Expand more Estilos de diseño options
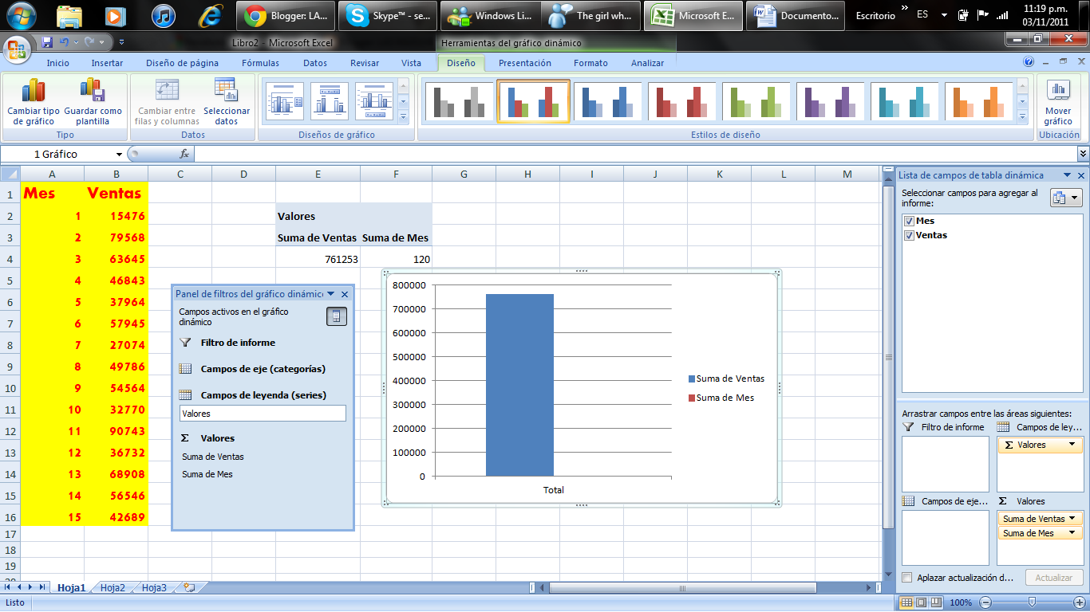1090x612 pixels. [1024, 116]
